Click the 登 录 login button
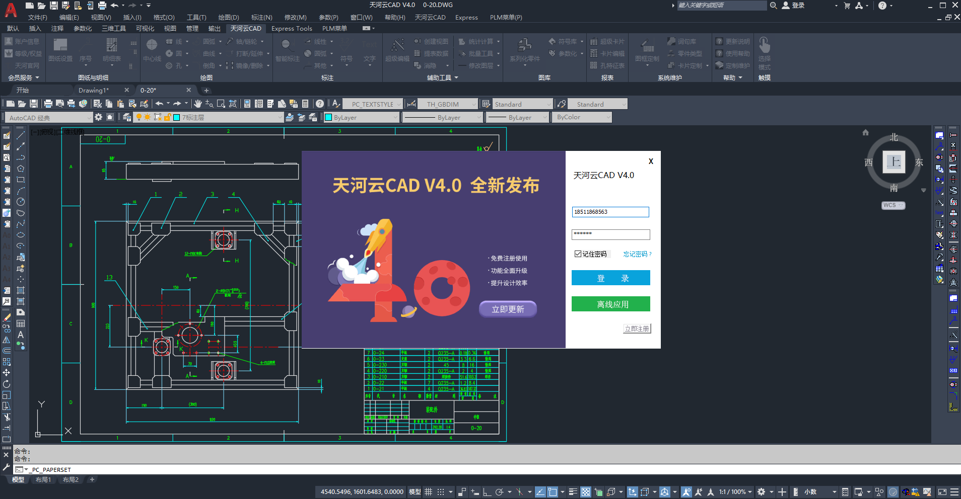Screen dimensions: 961x499 610,278
